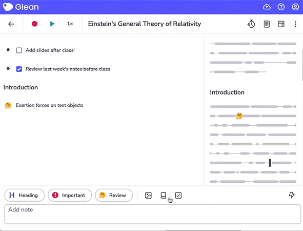Click the cloud upload icon
Image resolution: width=303 pixels, height=231 pixels.
[x=267, y=7]
